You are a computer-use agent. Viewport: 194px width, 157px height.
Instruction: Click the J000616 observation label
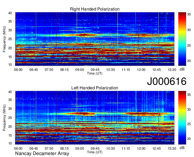(x=167, y=81)
